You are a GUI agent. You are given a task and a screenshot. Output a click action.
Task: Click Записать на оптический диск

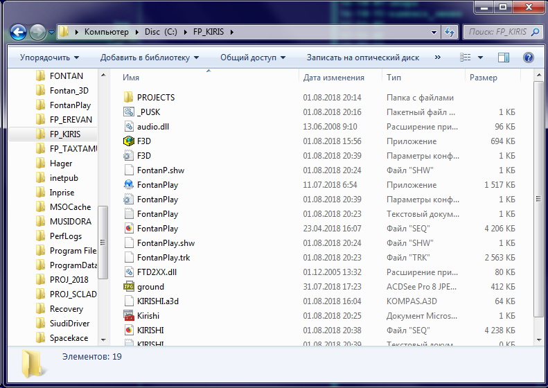363,58
